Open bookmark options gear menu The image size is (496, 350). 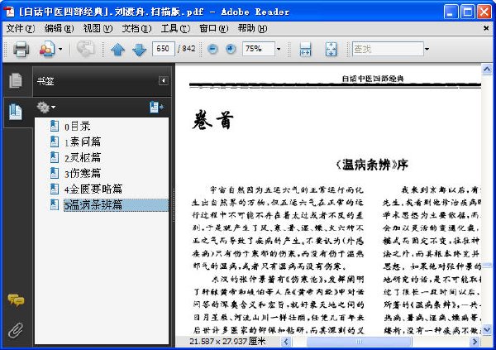coord(45,108)
